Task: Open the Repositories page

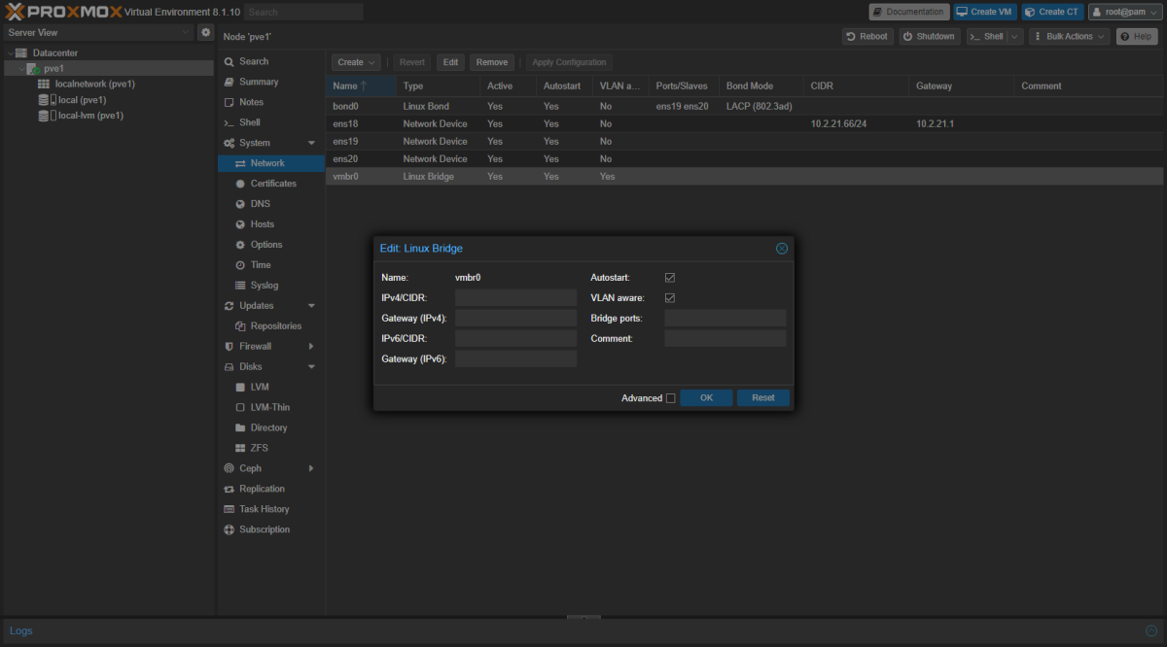Action: click(276, 326)
